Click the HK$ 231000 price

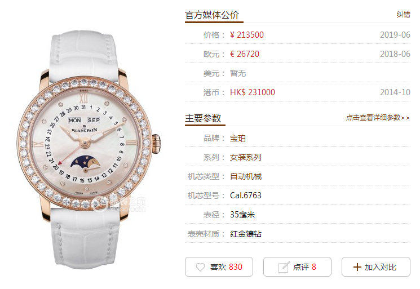tap(253, 92)
